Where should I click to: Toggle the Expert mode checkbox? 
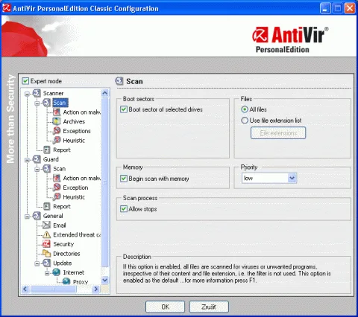point(25,81)
